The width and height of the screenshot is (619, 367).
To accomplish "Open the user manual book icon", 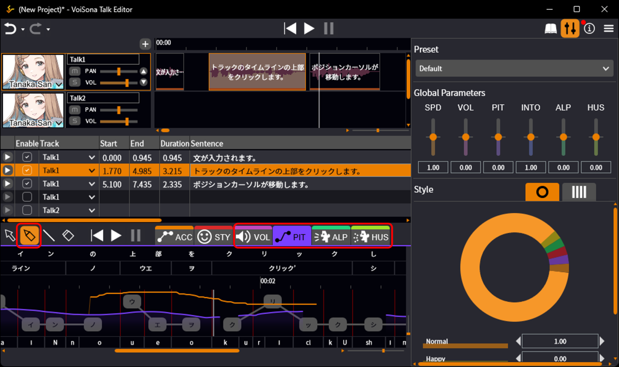I will point(551,29).
